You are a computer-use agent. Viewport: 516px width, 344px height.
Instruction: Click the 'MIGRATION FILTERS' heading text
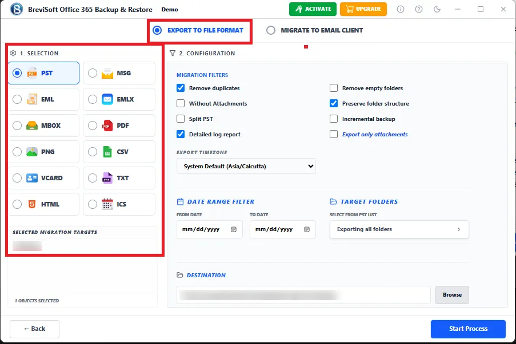(202, 75)
